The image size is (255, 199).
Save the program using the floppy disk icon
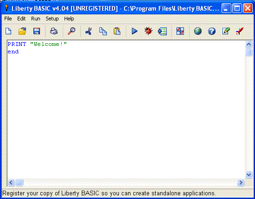pos(37,31)
